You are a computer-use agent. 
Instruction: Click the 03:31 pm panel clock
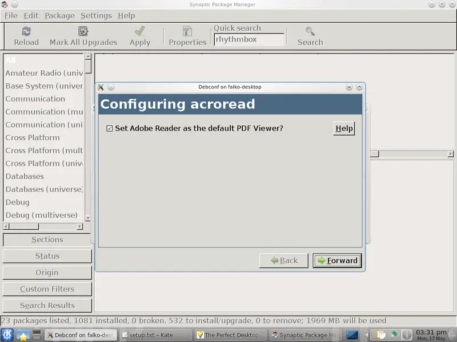click(x=431, y=335)
